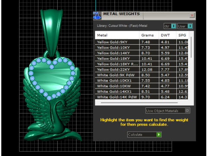Toggle the User library switch
Viewport: 208px width, 156px height.
[x=185, y=26]
